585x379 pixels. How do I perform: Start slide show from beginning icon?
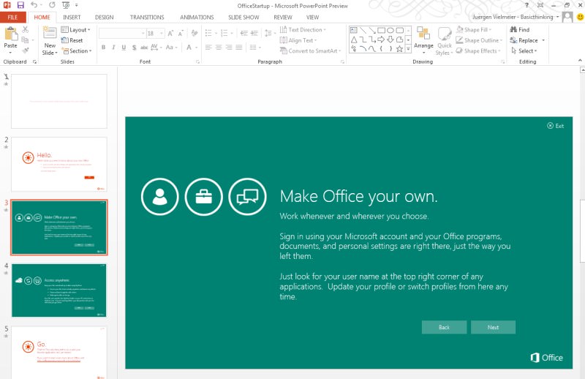pos(66,5)
